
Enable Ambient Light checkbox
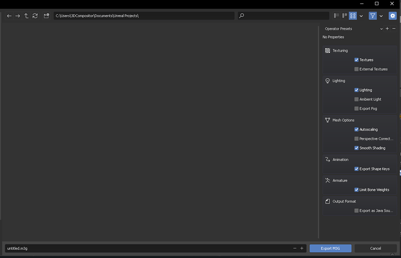coord(356,99)
